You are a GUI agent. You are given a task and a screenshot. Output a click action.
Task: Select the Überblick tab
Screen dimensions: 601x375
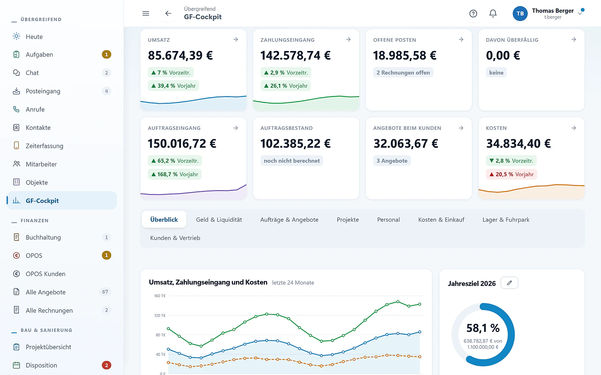coord(164,220)
